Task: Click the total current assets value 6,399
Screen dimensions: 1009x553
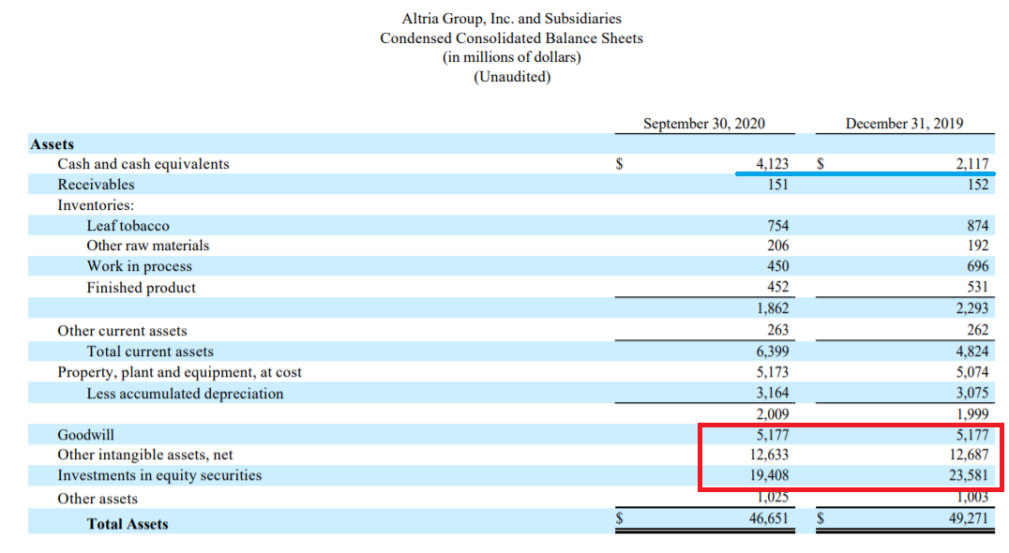Action: coord(772,351)
